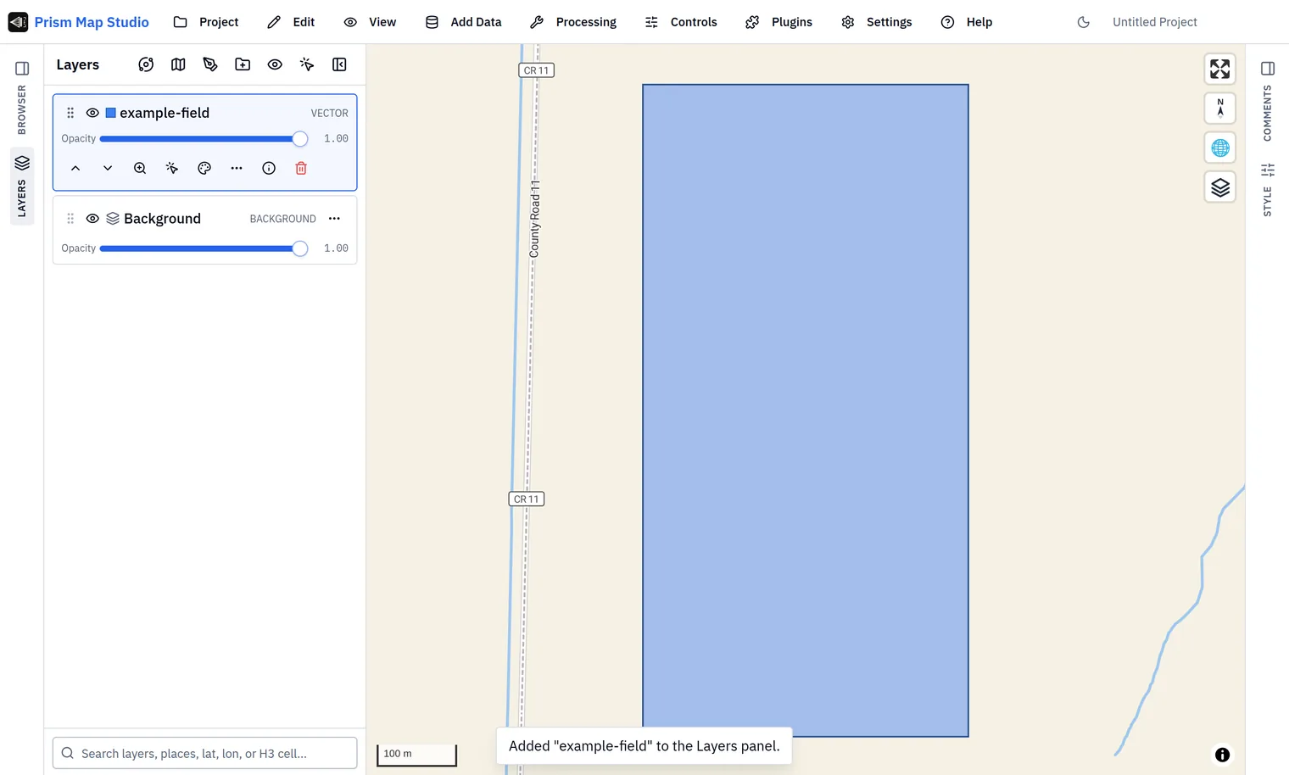This screenshot has height=775, width=1289.
Task: Open more options for Background layer
Action: (x=334, y=219)
